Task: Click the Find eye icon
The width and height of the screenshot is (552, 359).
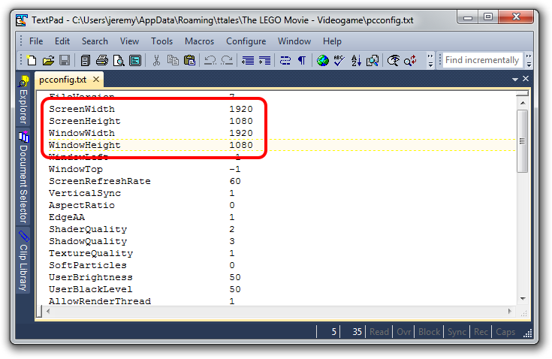Action: (x=394, y=61)
